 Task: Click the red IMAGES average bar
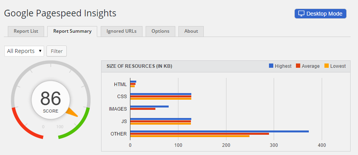coord(143,109)
